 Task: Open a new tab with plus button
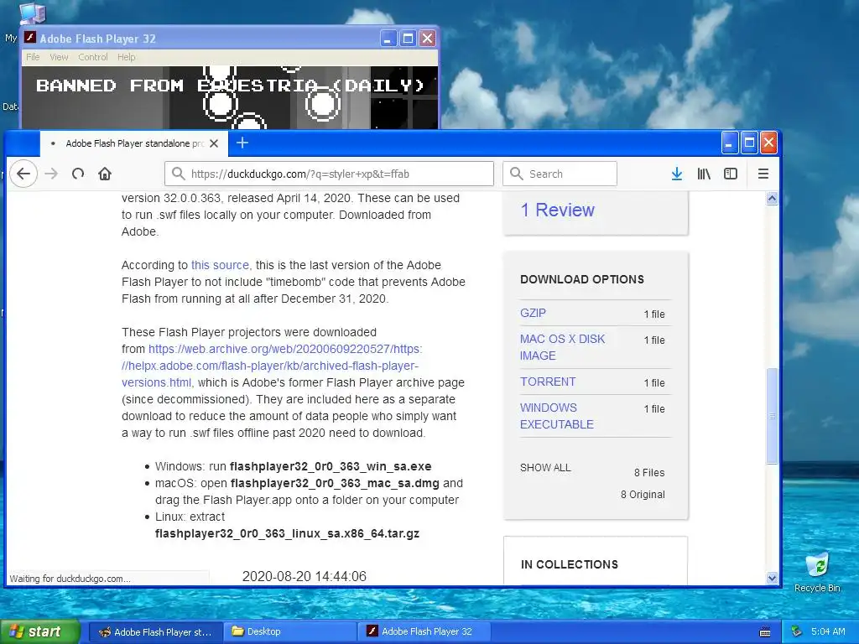[x=242, y=143]
